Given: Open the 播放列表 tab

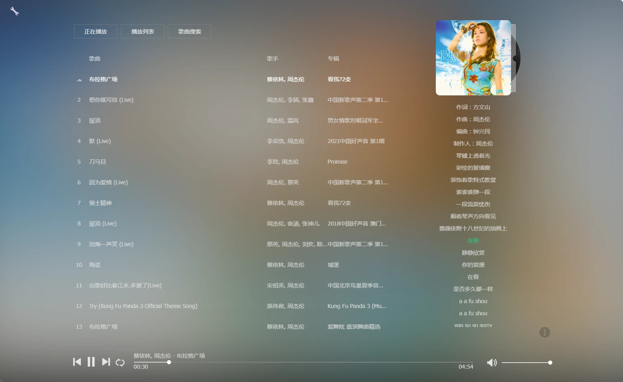Looking at the screenshot, I should [143, 32].
